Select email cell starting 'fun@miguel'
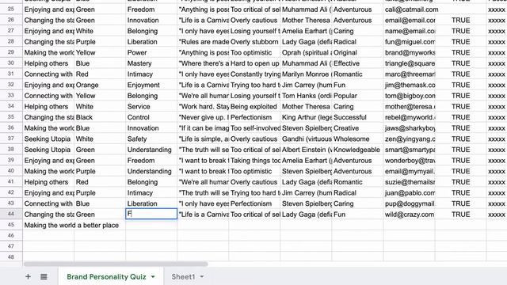The width and height of the screenshot is (507, 285). (x=410, y=42)
